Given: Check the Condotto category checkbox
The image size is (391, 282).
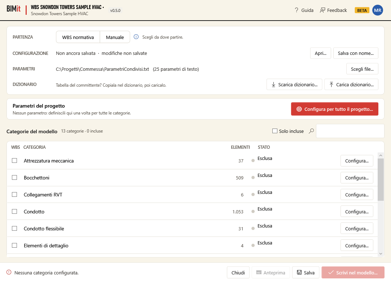Looking at the screenshot, I should [x=14, y=211].
